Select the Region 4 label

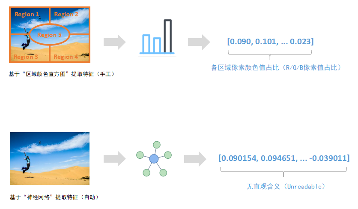pyautogui.click(x=66, y=57)
